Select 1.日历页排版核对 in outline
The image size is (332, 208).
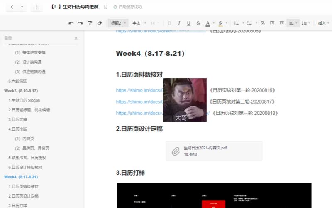24,186
